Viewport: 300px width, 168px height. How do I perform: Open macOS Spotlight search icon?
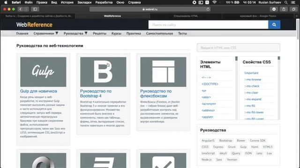click(286, 2)
